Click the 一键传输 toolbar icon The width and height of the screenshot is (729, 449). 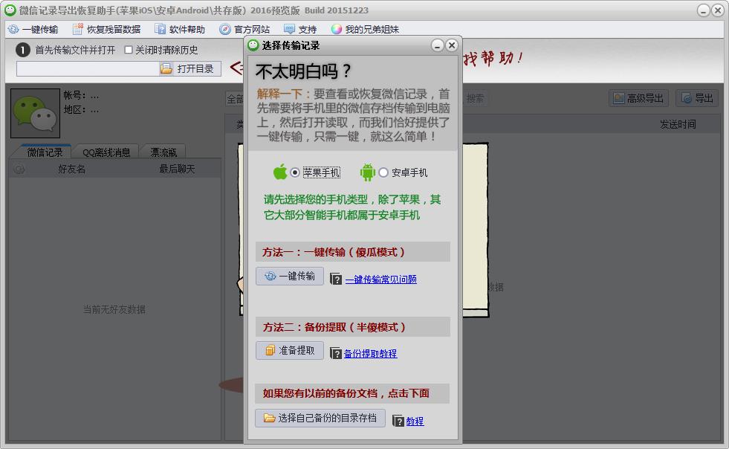(x=13, y=30)
